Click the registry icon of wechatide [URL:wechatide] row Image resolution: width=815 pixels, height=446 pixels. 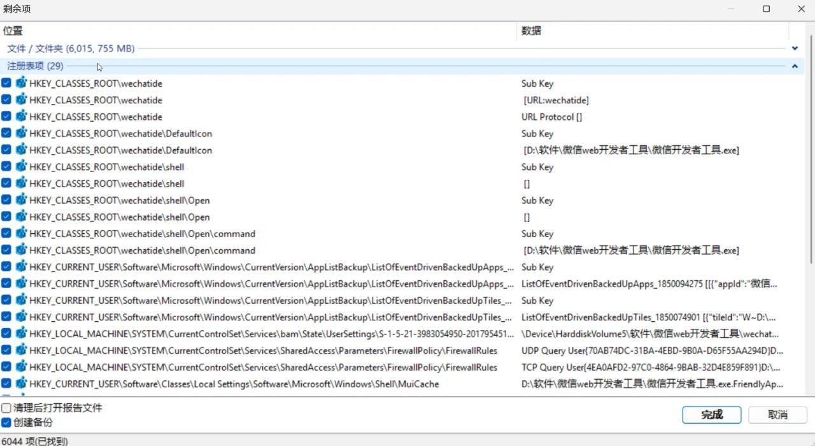[21, 99]
